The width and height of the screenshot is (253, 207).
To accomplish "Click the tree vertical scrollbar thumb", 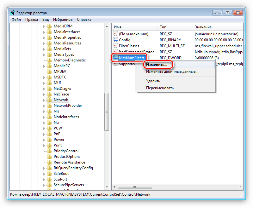I will (107, 112).
